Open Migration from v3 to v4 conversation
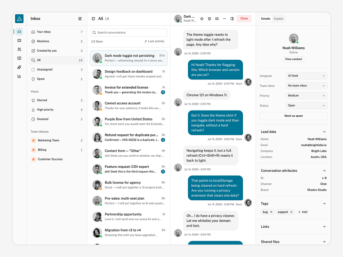This screenshot has height=257, width=343. 129,232
